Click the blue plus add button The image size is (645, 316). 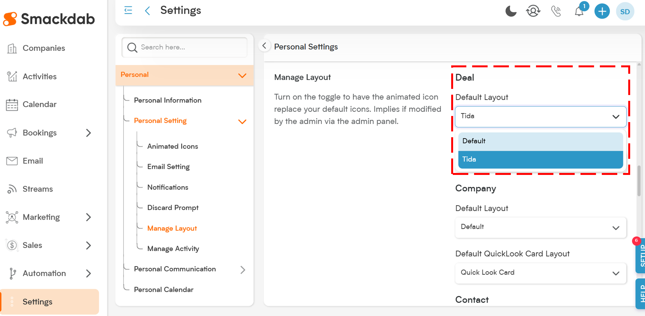(602, 12)
